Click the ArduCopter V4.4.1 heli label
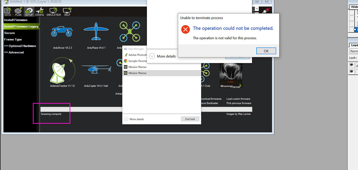The image size is (358, 170). [96, 86]
